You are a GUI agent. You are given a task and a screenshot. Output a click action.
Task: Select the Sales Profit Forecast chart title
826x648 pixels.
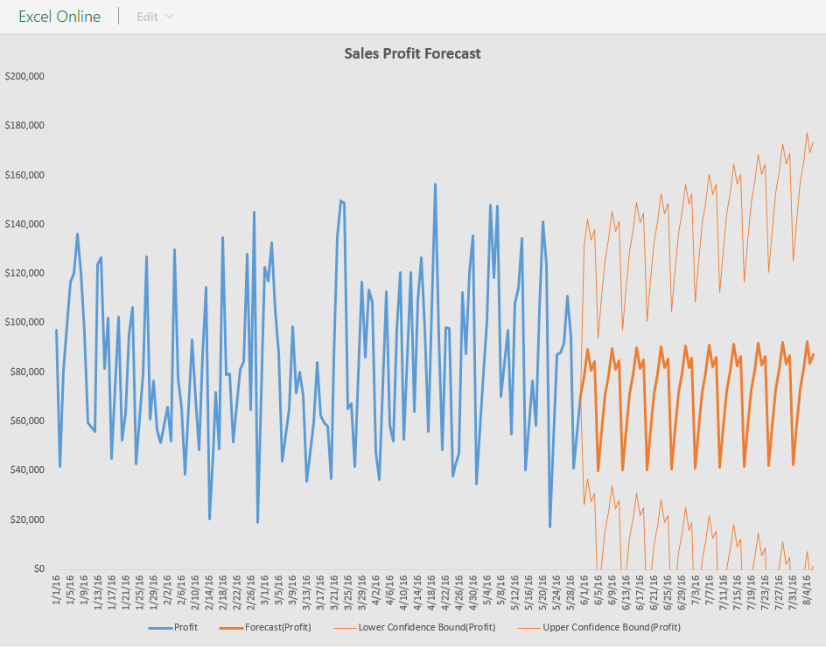pyautogui.click(x=412, y=53)
